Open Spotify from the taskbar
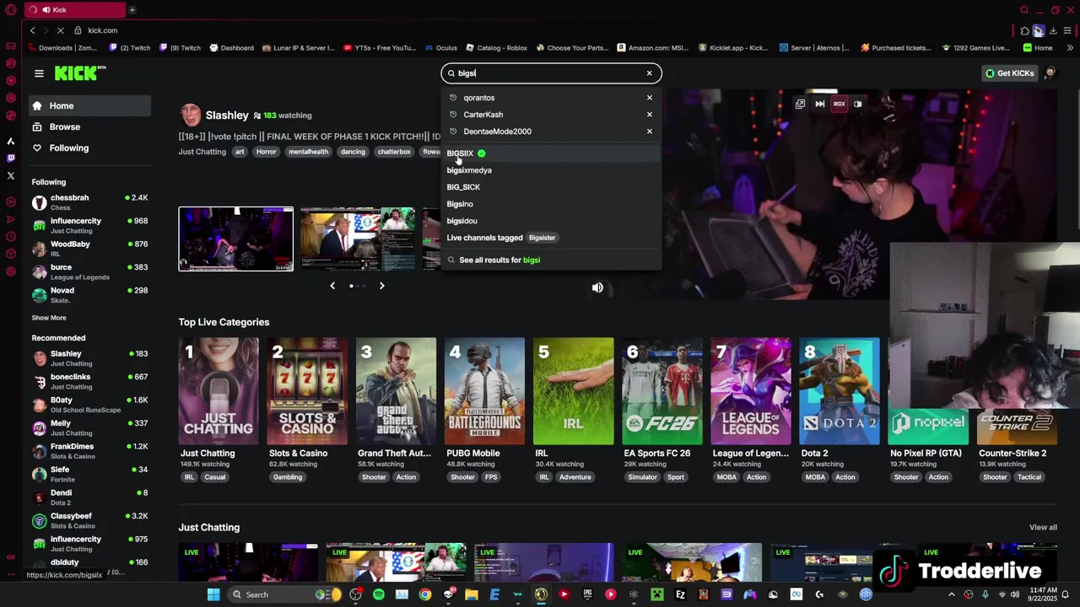The image size is (1080, 607). [x=378, y=594]
